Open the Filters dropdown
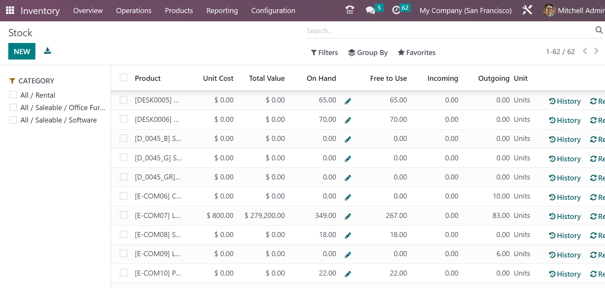 click(x=324, y=52)
